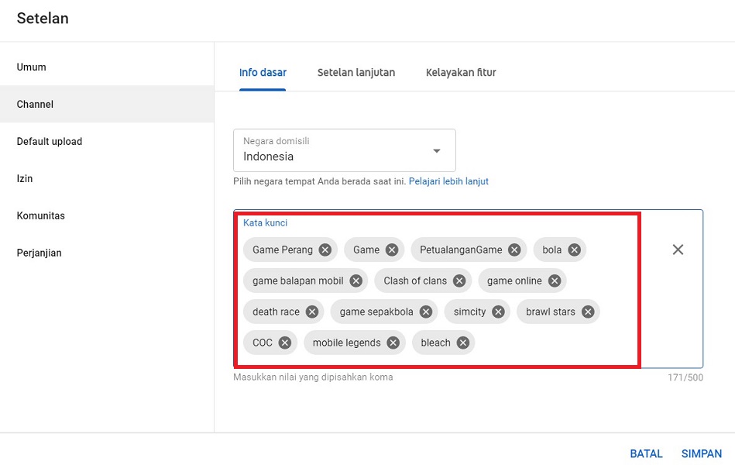735x465 pixels.
Task: Open the Komunitas settings section
Action: pyautogui.click(x=107, y=216)
